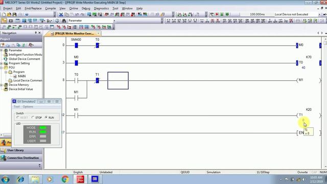Image resolution: width=327 pixels, height=184 pixels.
Task: Click the Global Device Comment icon
Action: [6, 59]
